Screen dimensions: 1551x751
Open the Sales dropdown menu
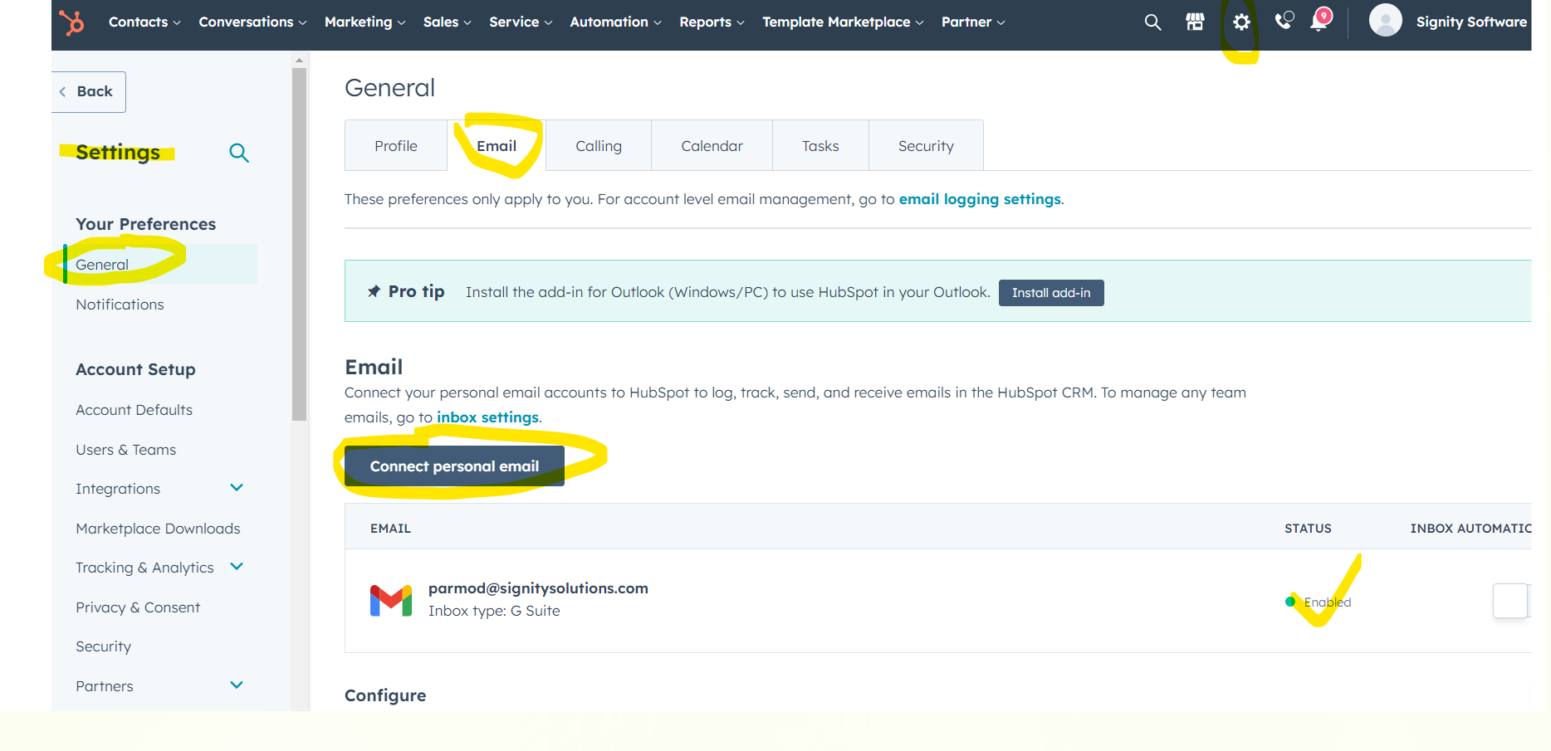click(447, 22)
